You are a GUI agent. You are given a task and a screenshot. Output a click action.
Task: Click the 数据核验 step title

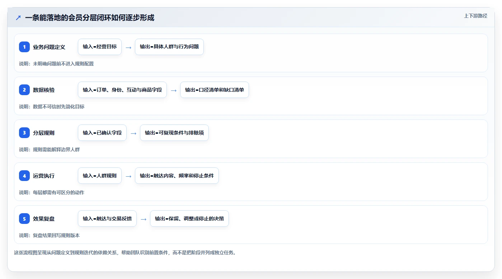(44, 90)
